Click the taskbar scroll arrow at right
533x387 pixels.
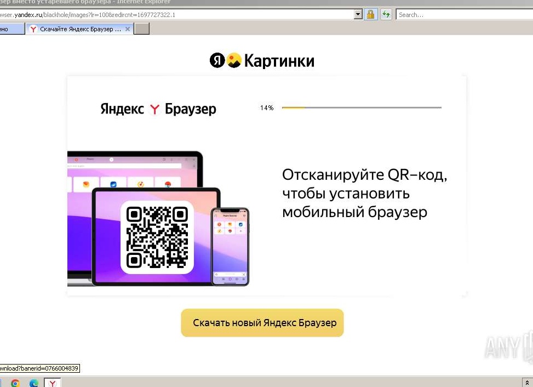coord(527,383)
